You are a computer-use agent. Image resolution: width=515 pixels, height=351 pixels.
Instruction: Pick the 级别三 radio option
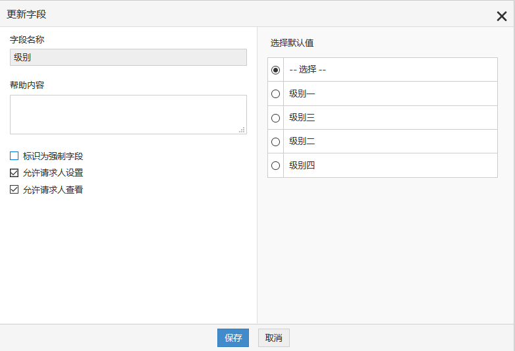[x=276, y=118]
